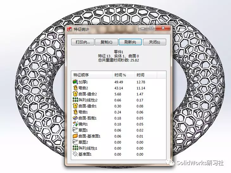Click the 草图1 sketch icon
This screenshot has width=231, height=173.
(x=75, y=130)
